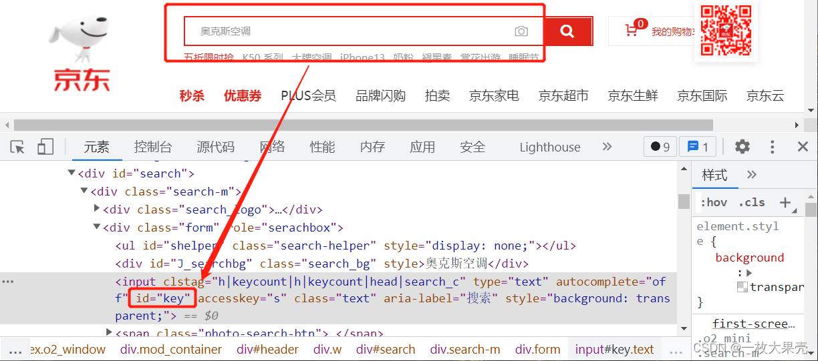Open the 网络 Network tab
Viewport: 818px width, 361px height.
pos(272,147)
